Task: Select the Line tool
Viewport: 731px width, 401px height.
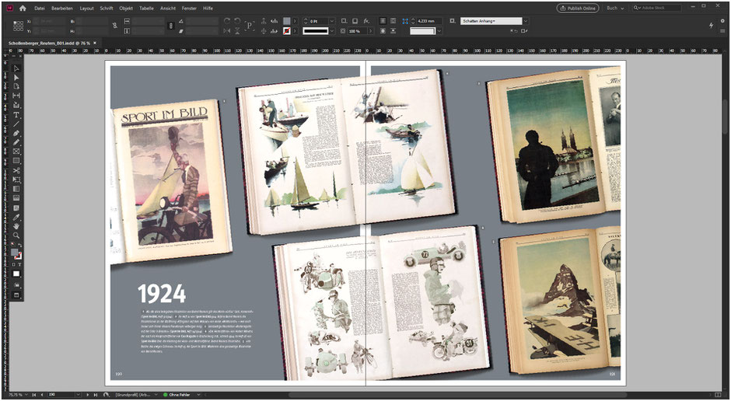Action: tap(16, 124)
